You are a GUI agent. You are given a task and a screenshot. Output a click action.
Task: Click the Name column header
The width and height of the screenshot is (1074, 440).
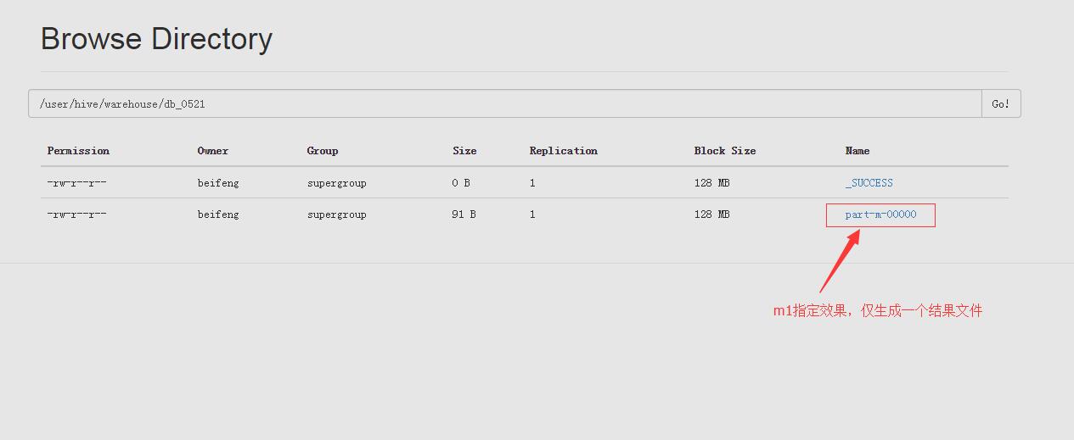click(858, 151)
